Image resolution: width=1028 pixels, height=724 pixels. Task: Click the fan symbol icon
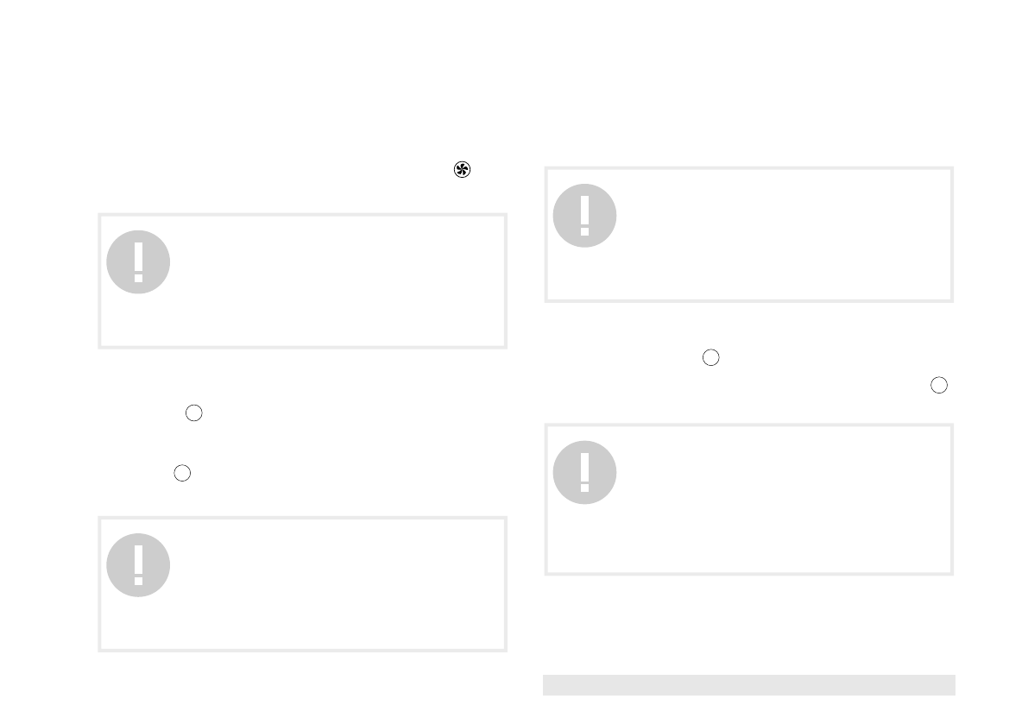[462, 170]
